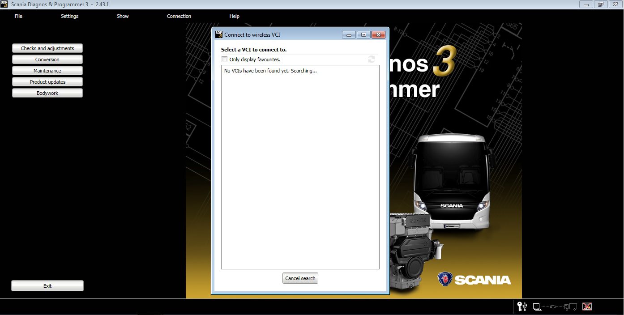Minimize the main SDP3 window
The height and width of the screenshot is (315, 624).
586,4
